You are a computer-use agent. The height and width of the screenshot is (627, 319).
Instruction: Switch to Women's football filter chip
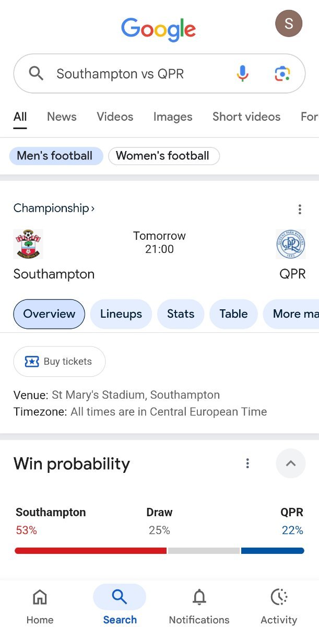click(x=163, y=156)
